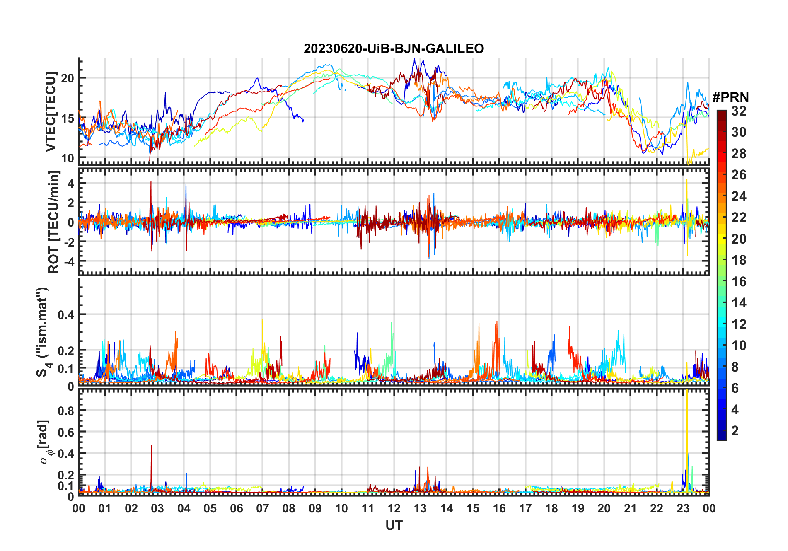
Task: Select x-axis hour tick label 13
Action: (x=420, y=509)
